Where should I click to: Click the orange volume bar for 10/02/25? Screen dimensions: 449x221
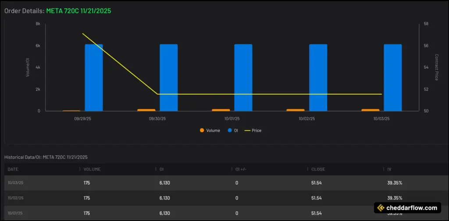tap(296, 110)
